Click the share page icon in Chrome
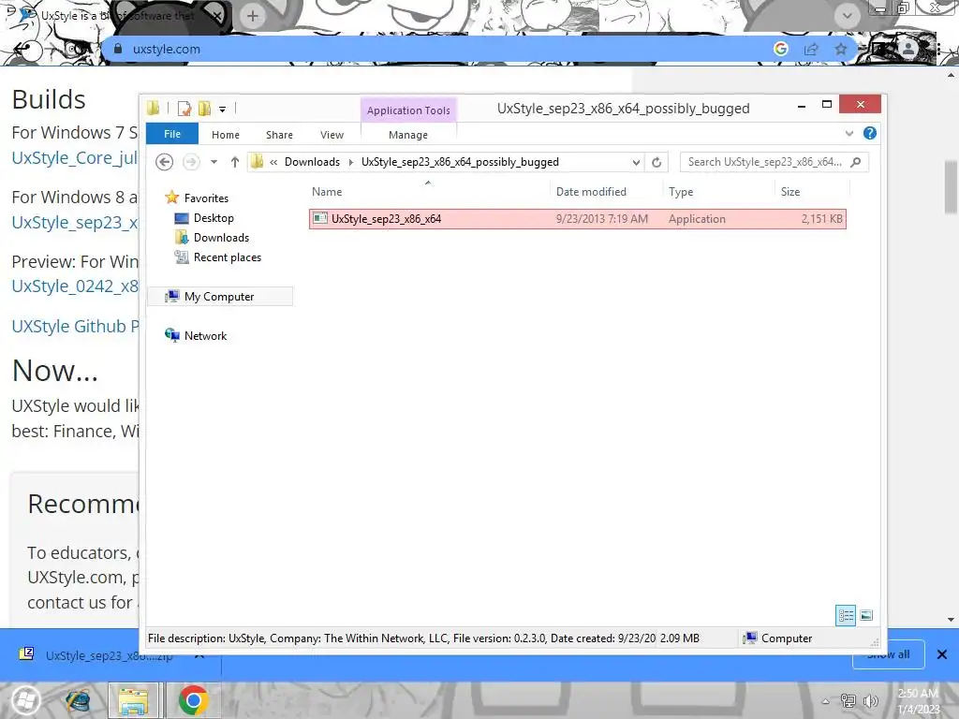This screenshot has height=719, width=959. pos(811,49)
